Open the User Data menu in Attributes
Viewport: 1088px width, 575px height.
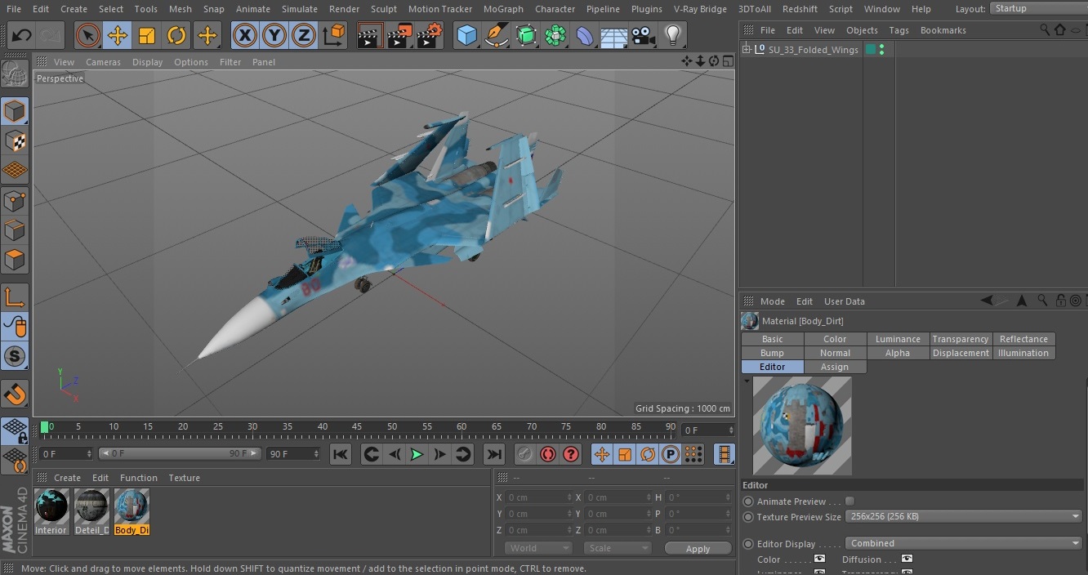pyautogui.click(x=844, y=301)
